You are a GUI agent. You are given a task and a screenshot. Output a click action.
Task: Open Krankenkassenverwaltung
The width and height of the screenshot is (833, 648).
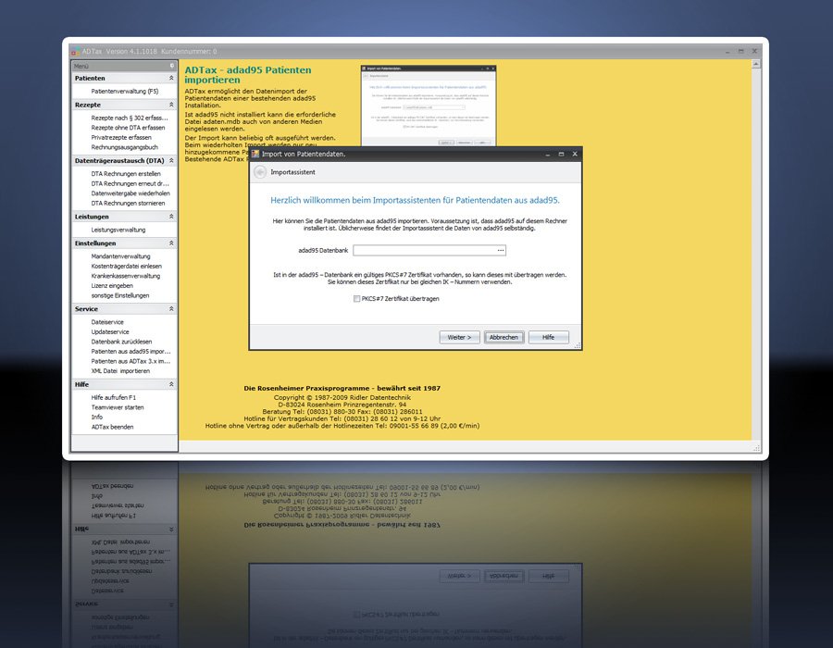click(x=125, y=276)
